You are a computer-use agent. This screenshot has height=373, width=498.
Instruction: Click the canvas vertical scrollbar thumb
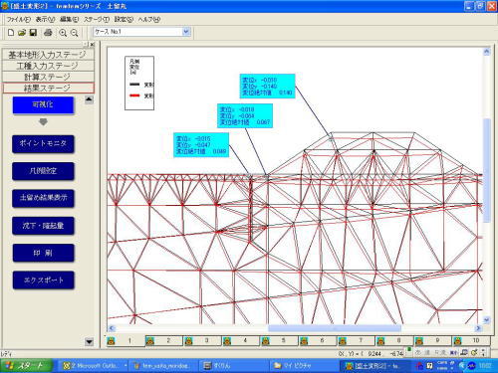[x=487, y=170]
